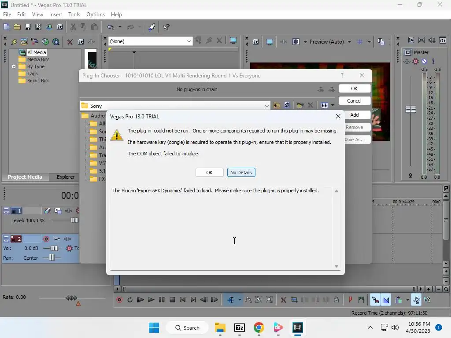Open the edit tool mode dropdown arrow
The image size is (451, 338).
(x=240, y=300)
